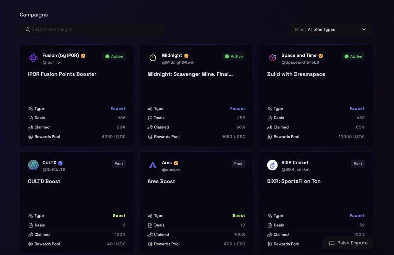Open the @ipor_io handle link
394x255 pixels.
click(x=51, y=63)
